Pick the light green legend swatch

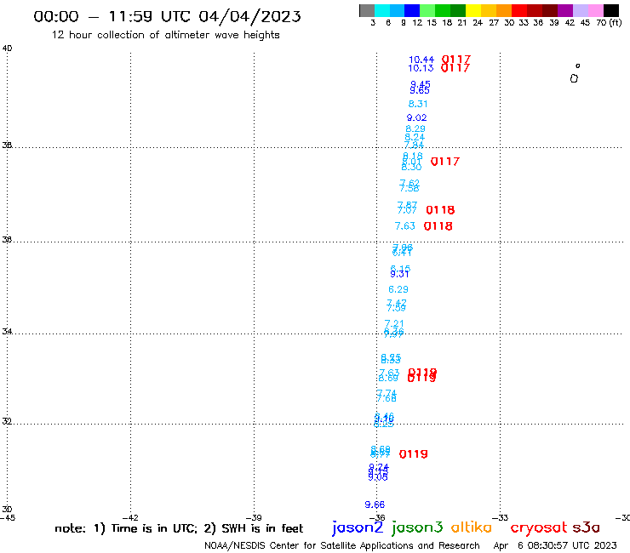427,10
